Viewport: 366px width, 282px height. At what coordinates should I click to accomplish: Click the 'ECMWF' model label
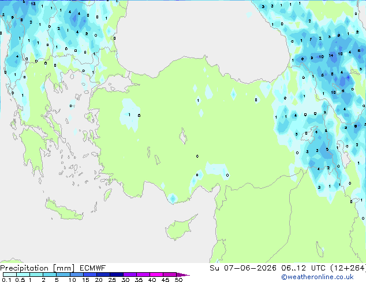pos(93,268)
